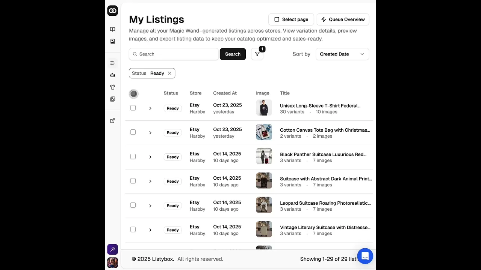Open the book icon in the sidebar
This screenshot has height=270, width=481.
coord(112,29)
